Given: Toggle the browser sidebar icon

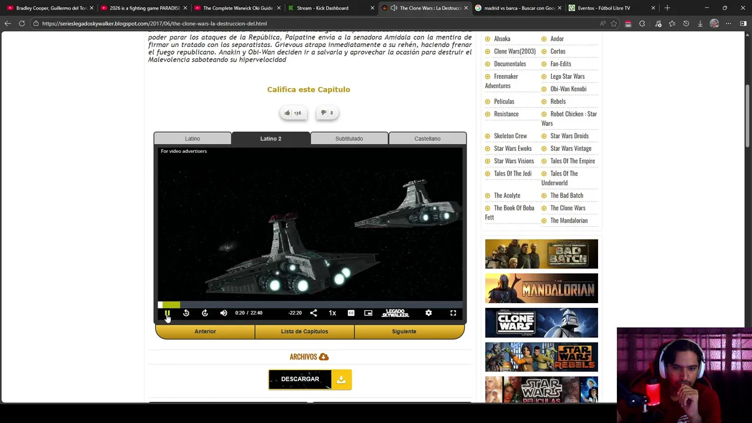Looking at the screenshot, I should click(743, 23).
